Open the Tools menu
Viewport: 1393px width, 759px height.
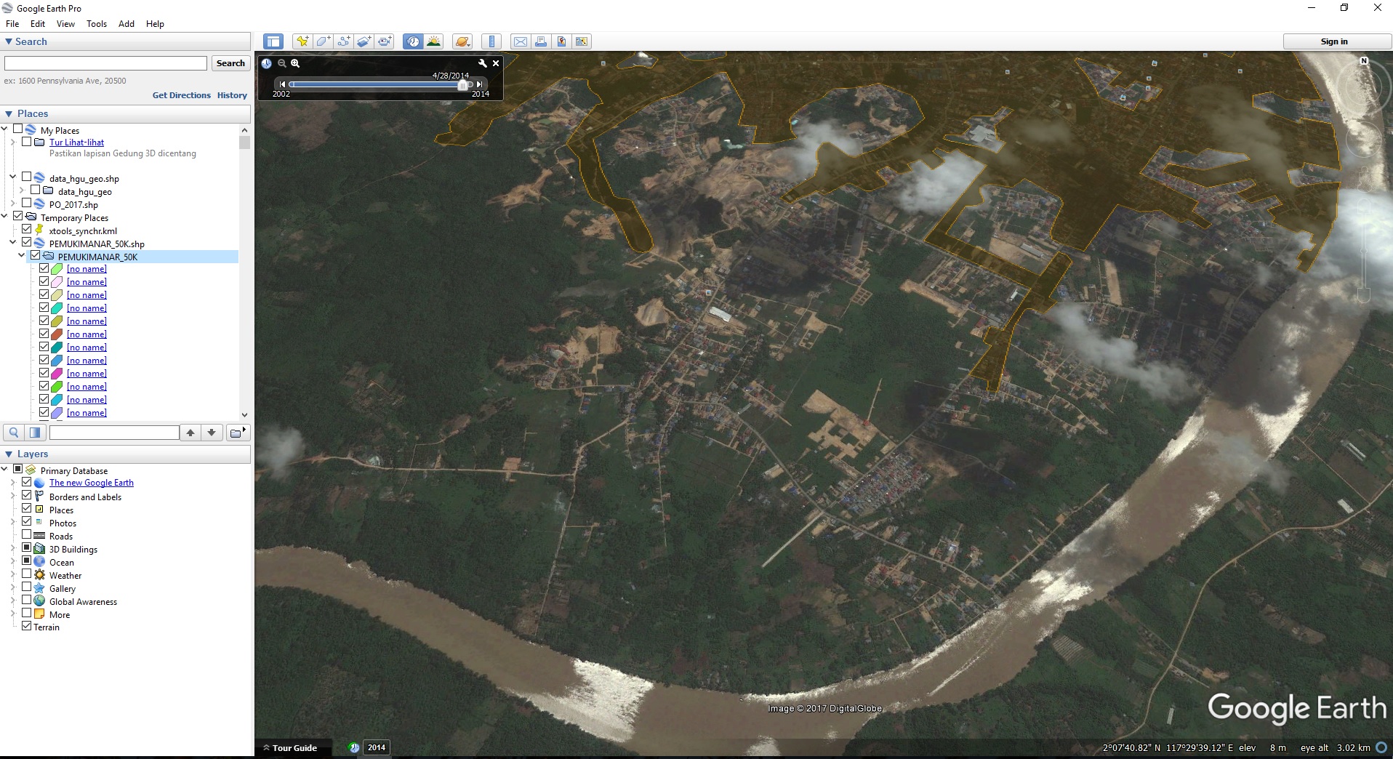[96, 24]
